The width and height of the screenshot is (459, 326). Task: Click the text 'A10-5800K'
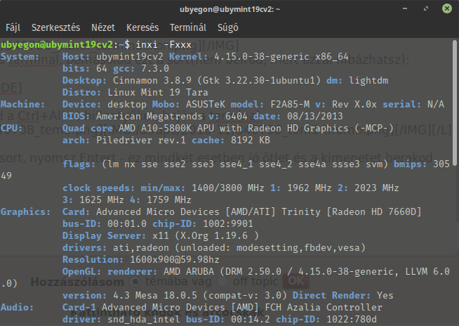166,128
